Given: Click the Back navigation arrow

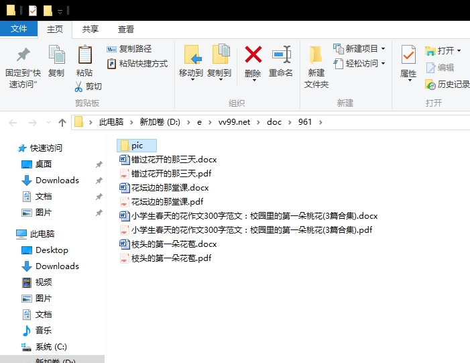Looking at the screenshot, I should [13, 122].
